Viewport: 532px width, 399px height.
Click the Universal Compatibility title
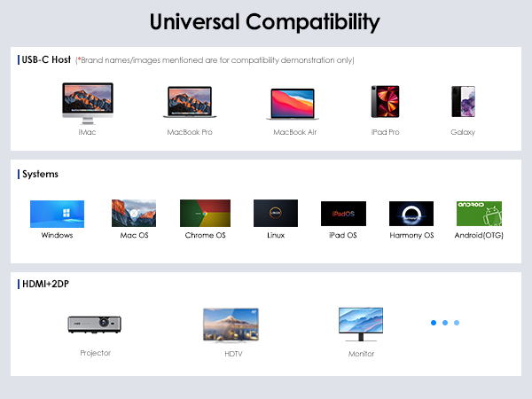coord(265,21)
